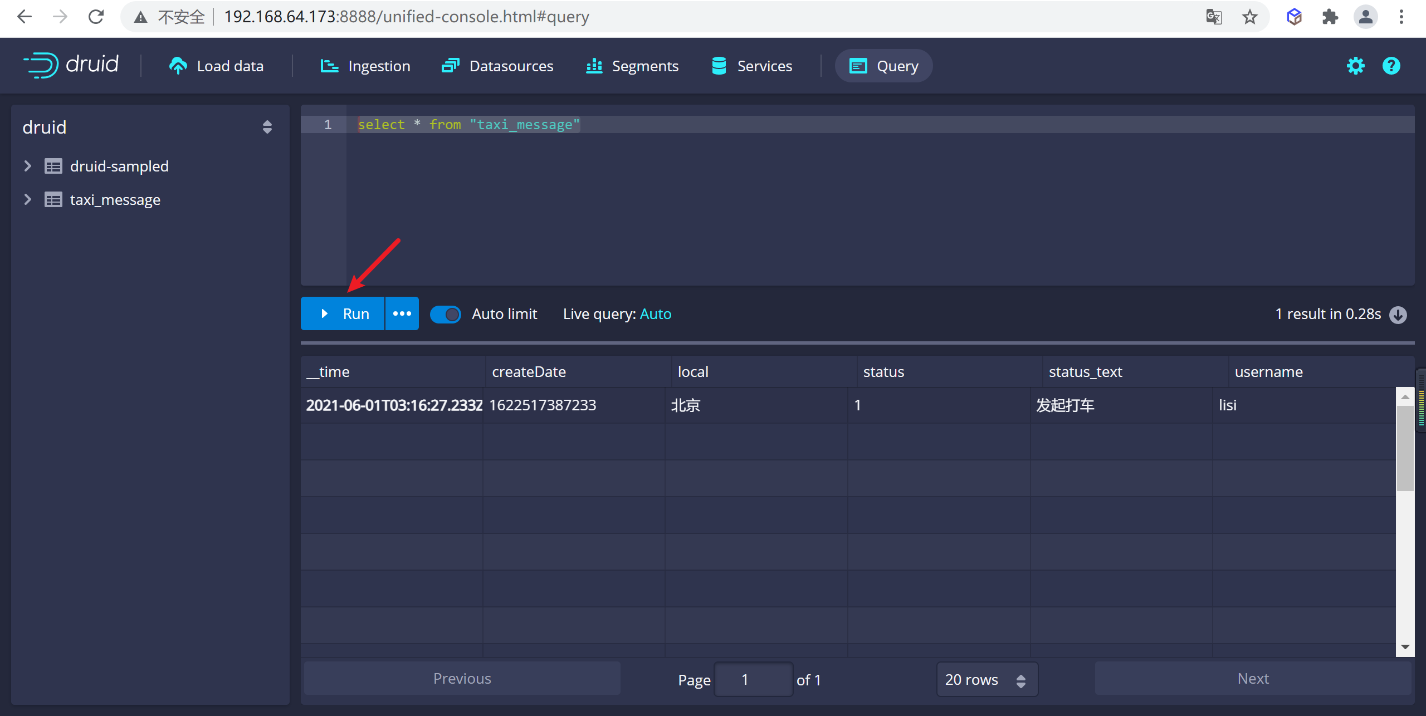The height and width of the screenshot is (716, 1426).
Task: Open the 20 rows page size dropdown
Action: click(987, 679)
